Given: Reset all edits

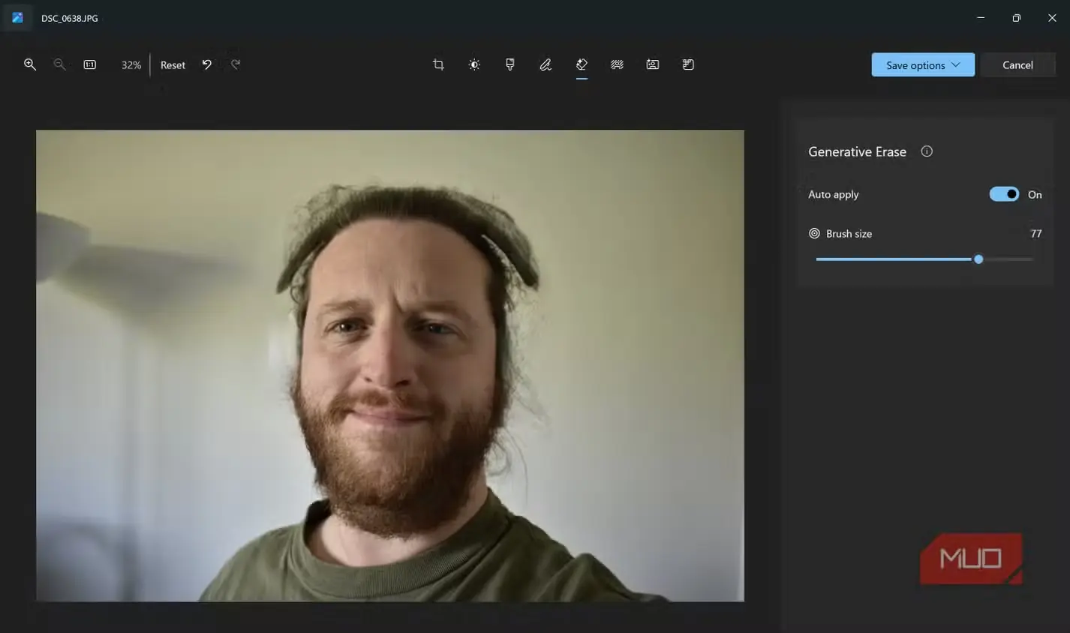Looking at the screenshot, I should tap(173, 65).
